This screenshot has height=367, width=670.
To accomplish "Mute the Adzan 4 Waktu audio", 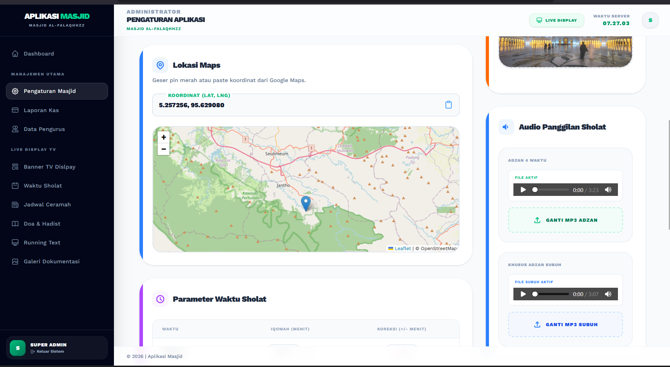I will pos(608,190).
